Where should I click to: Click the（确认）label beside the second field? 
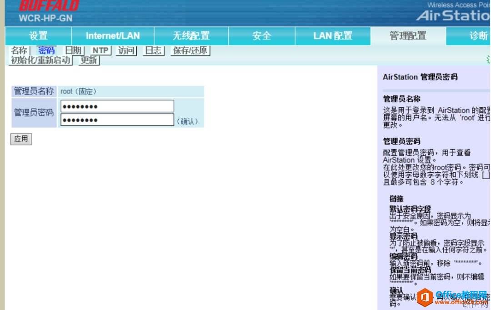pyautogui.click(x=188, y=121)
